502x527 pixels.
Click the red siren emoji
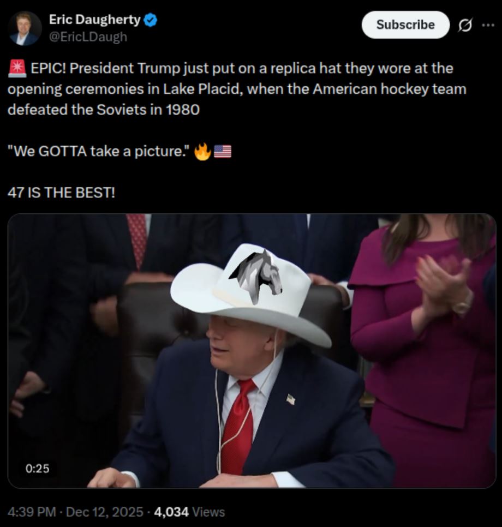[x=17, y=68]
